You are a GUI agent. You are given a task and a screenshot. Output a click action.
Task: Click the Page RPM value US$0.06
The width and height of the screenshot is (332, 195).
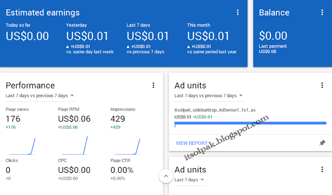coord(74,119)
